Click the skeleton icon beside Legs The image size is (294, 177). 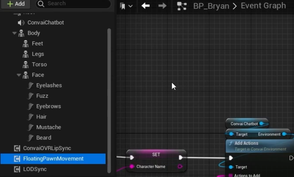26,54
